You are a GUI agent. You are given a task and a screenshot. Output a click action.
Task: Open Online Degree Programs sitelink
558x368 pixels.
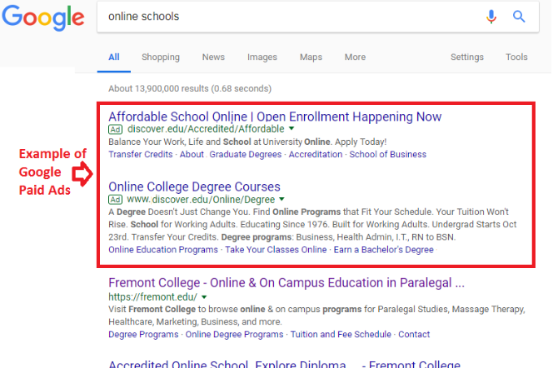pos(235,335)
